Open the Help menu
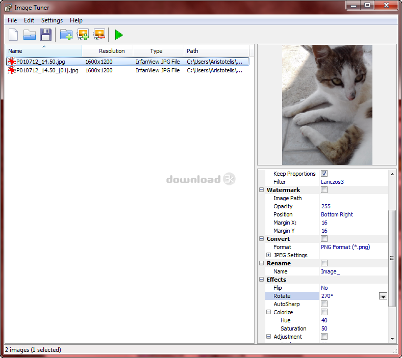 point(76,20)
